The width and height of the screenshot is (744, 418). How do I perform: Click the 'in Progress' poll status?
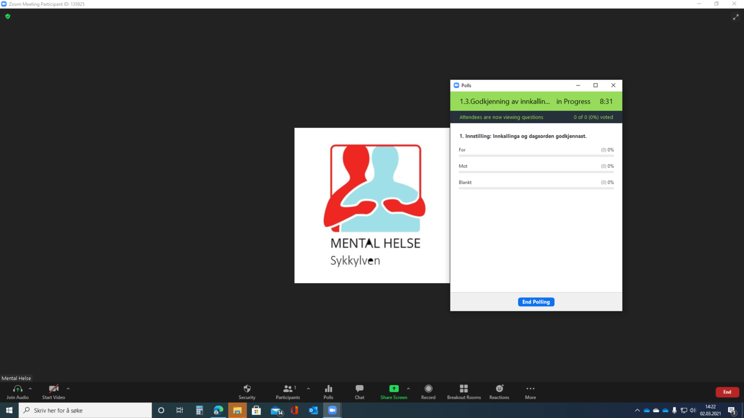pos(573,101)
